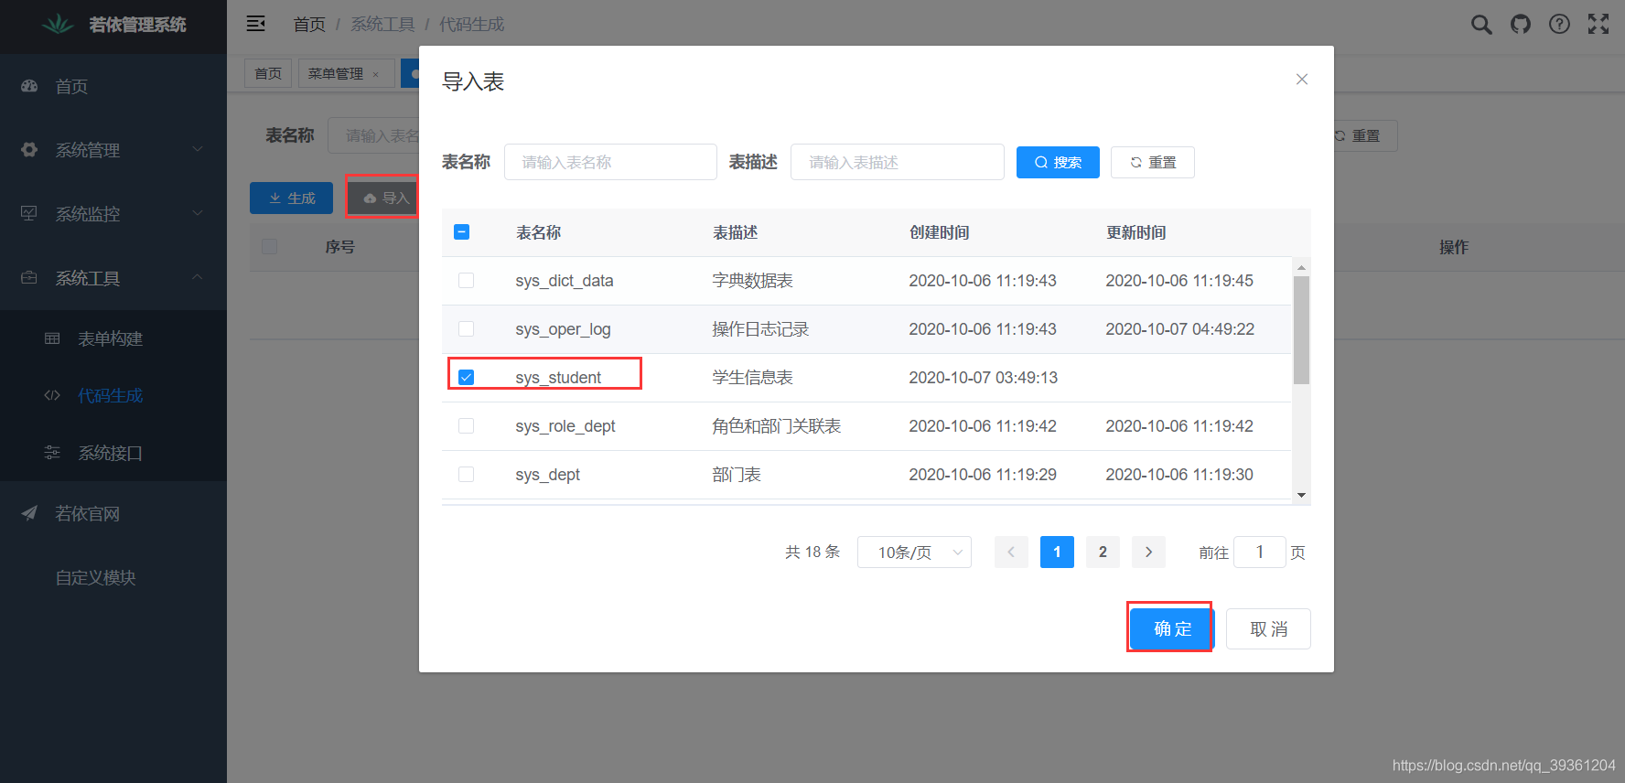Focus the 表描述 input in dialog
The height and width of the screenshot is (783, 1625).
(x=898, y=162)
